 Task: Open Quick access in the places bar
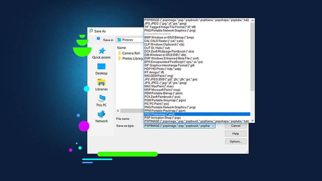click(101, 53)
